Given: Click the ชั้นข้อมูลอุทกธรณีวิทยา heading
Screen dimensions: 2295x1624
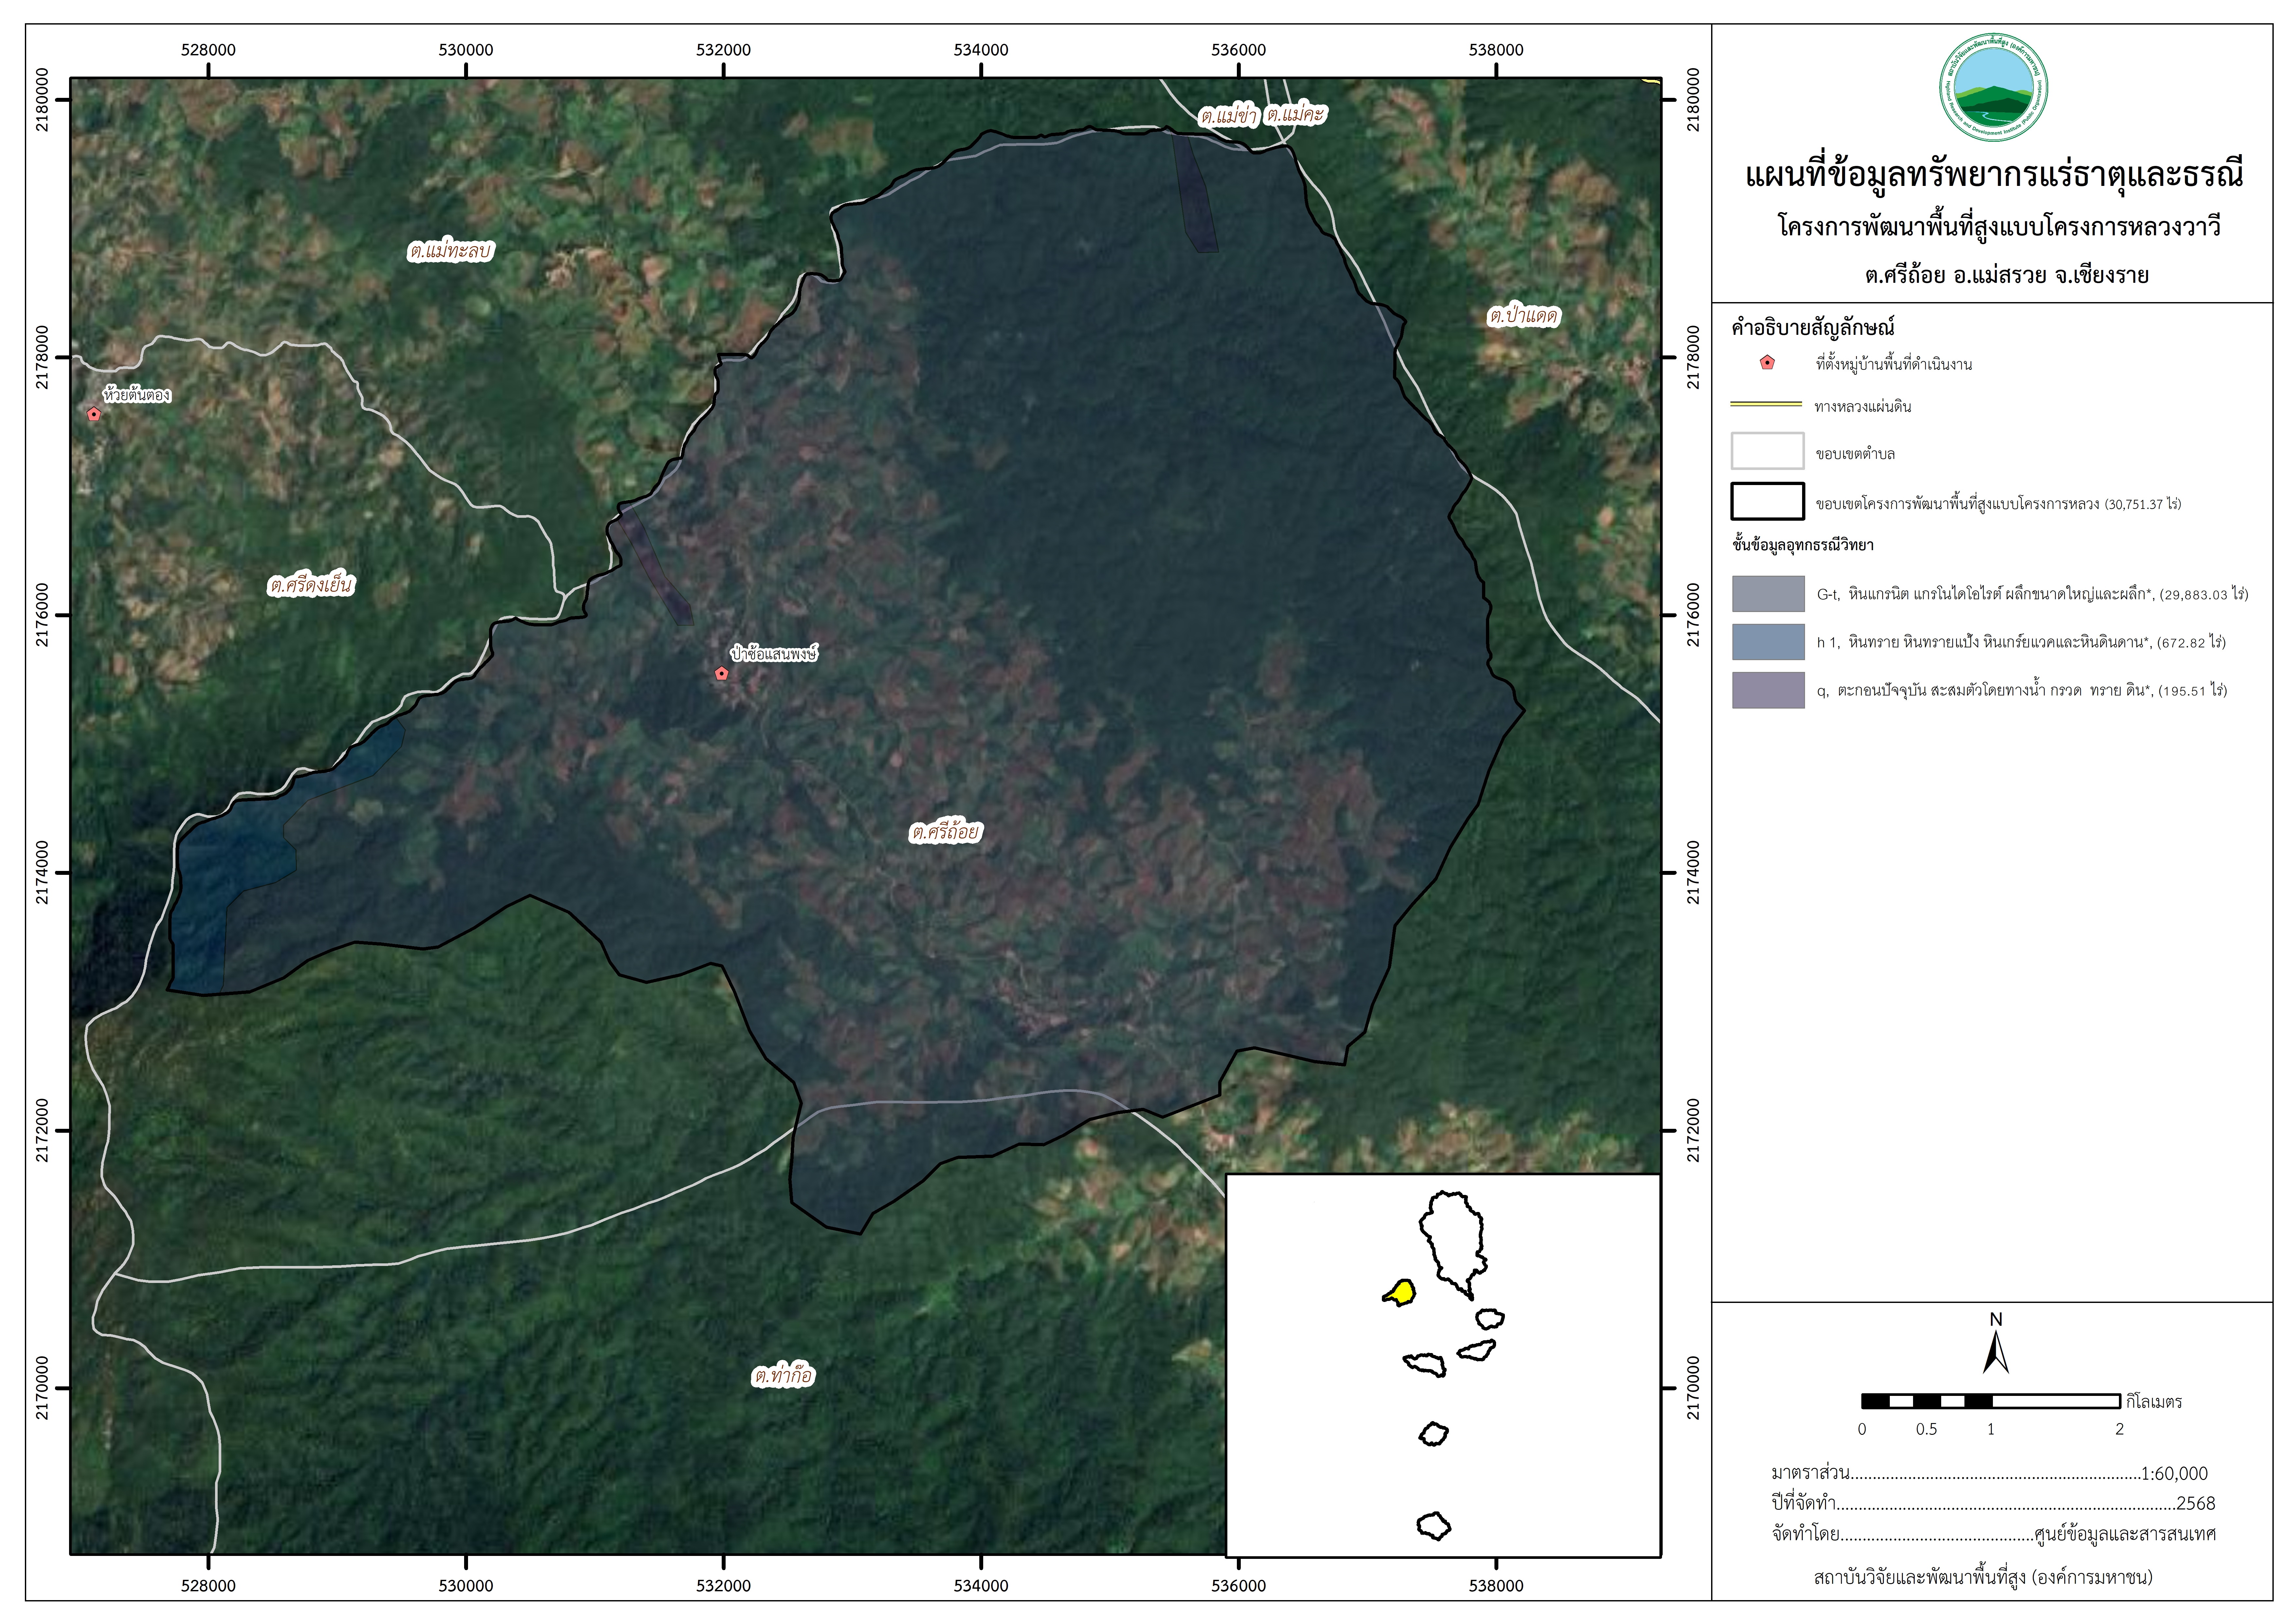Looking at the screenshot, I should click(1803, 545).
